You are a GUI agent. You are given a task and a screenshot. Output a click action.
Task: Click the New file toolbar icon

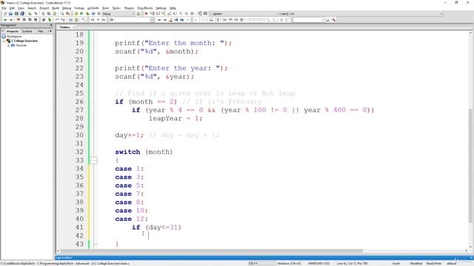click(5, 13)
